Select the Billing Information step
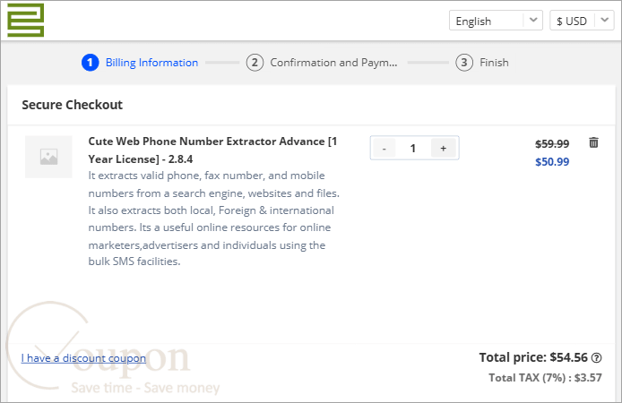The image size is (622, 403). pos(140,63)
